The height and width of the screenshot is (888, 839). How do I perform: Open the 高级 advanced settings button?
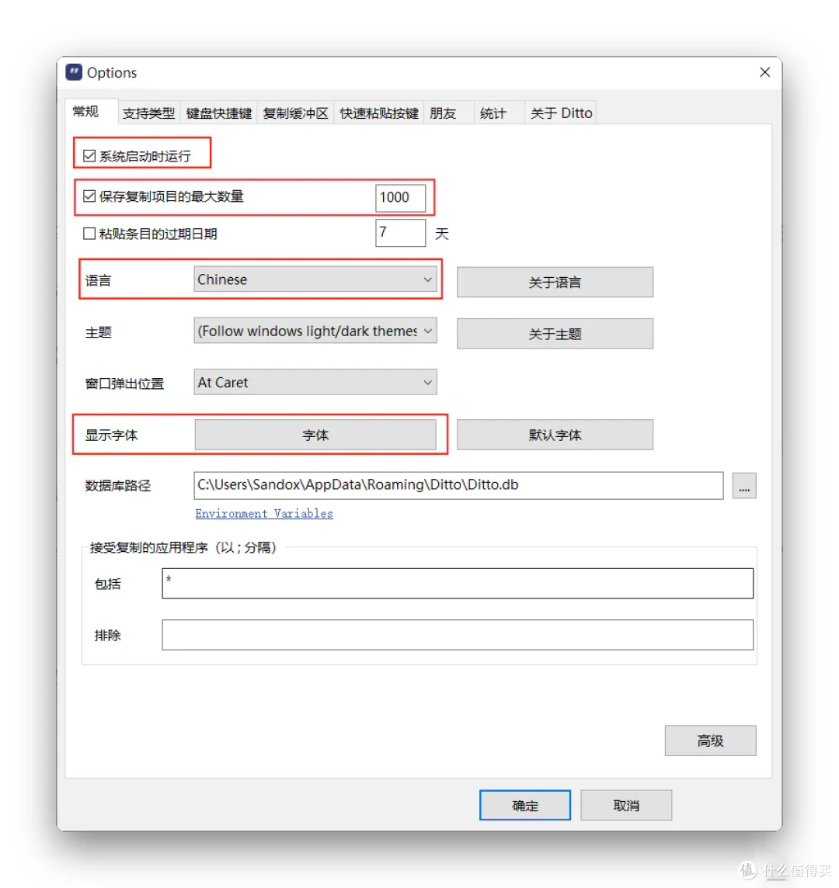point(710,741)
